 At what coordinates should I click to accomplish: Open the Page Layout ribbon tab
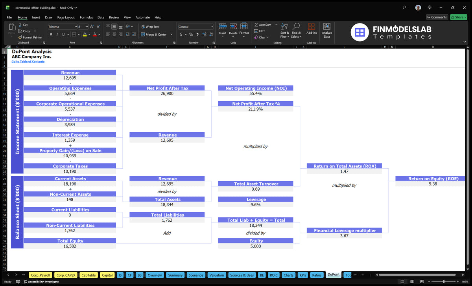(66, 17)
